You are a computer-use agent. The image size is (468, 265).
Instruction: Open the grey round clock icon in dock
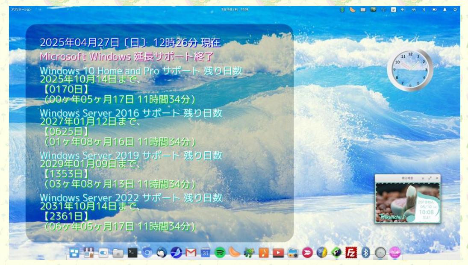pos(380,253)
